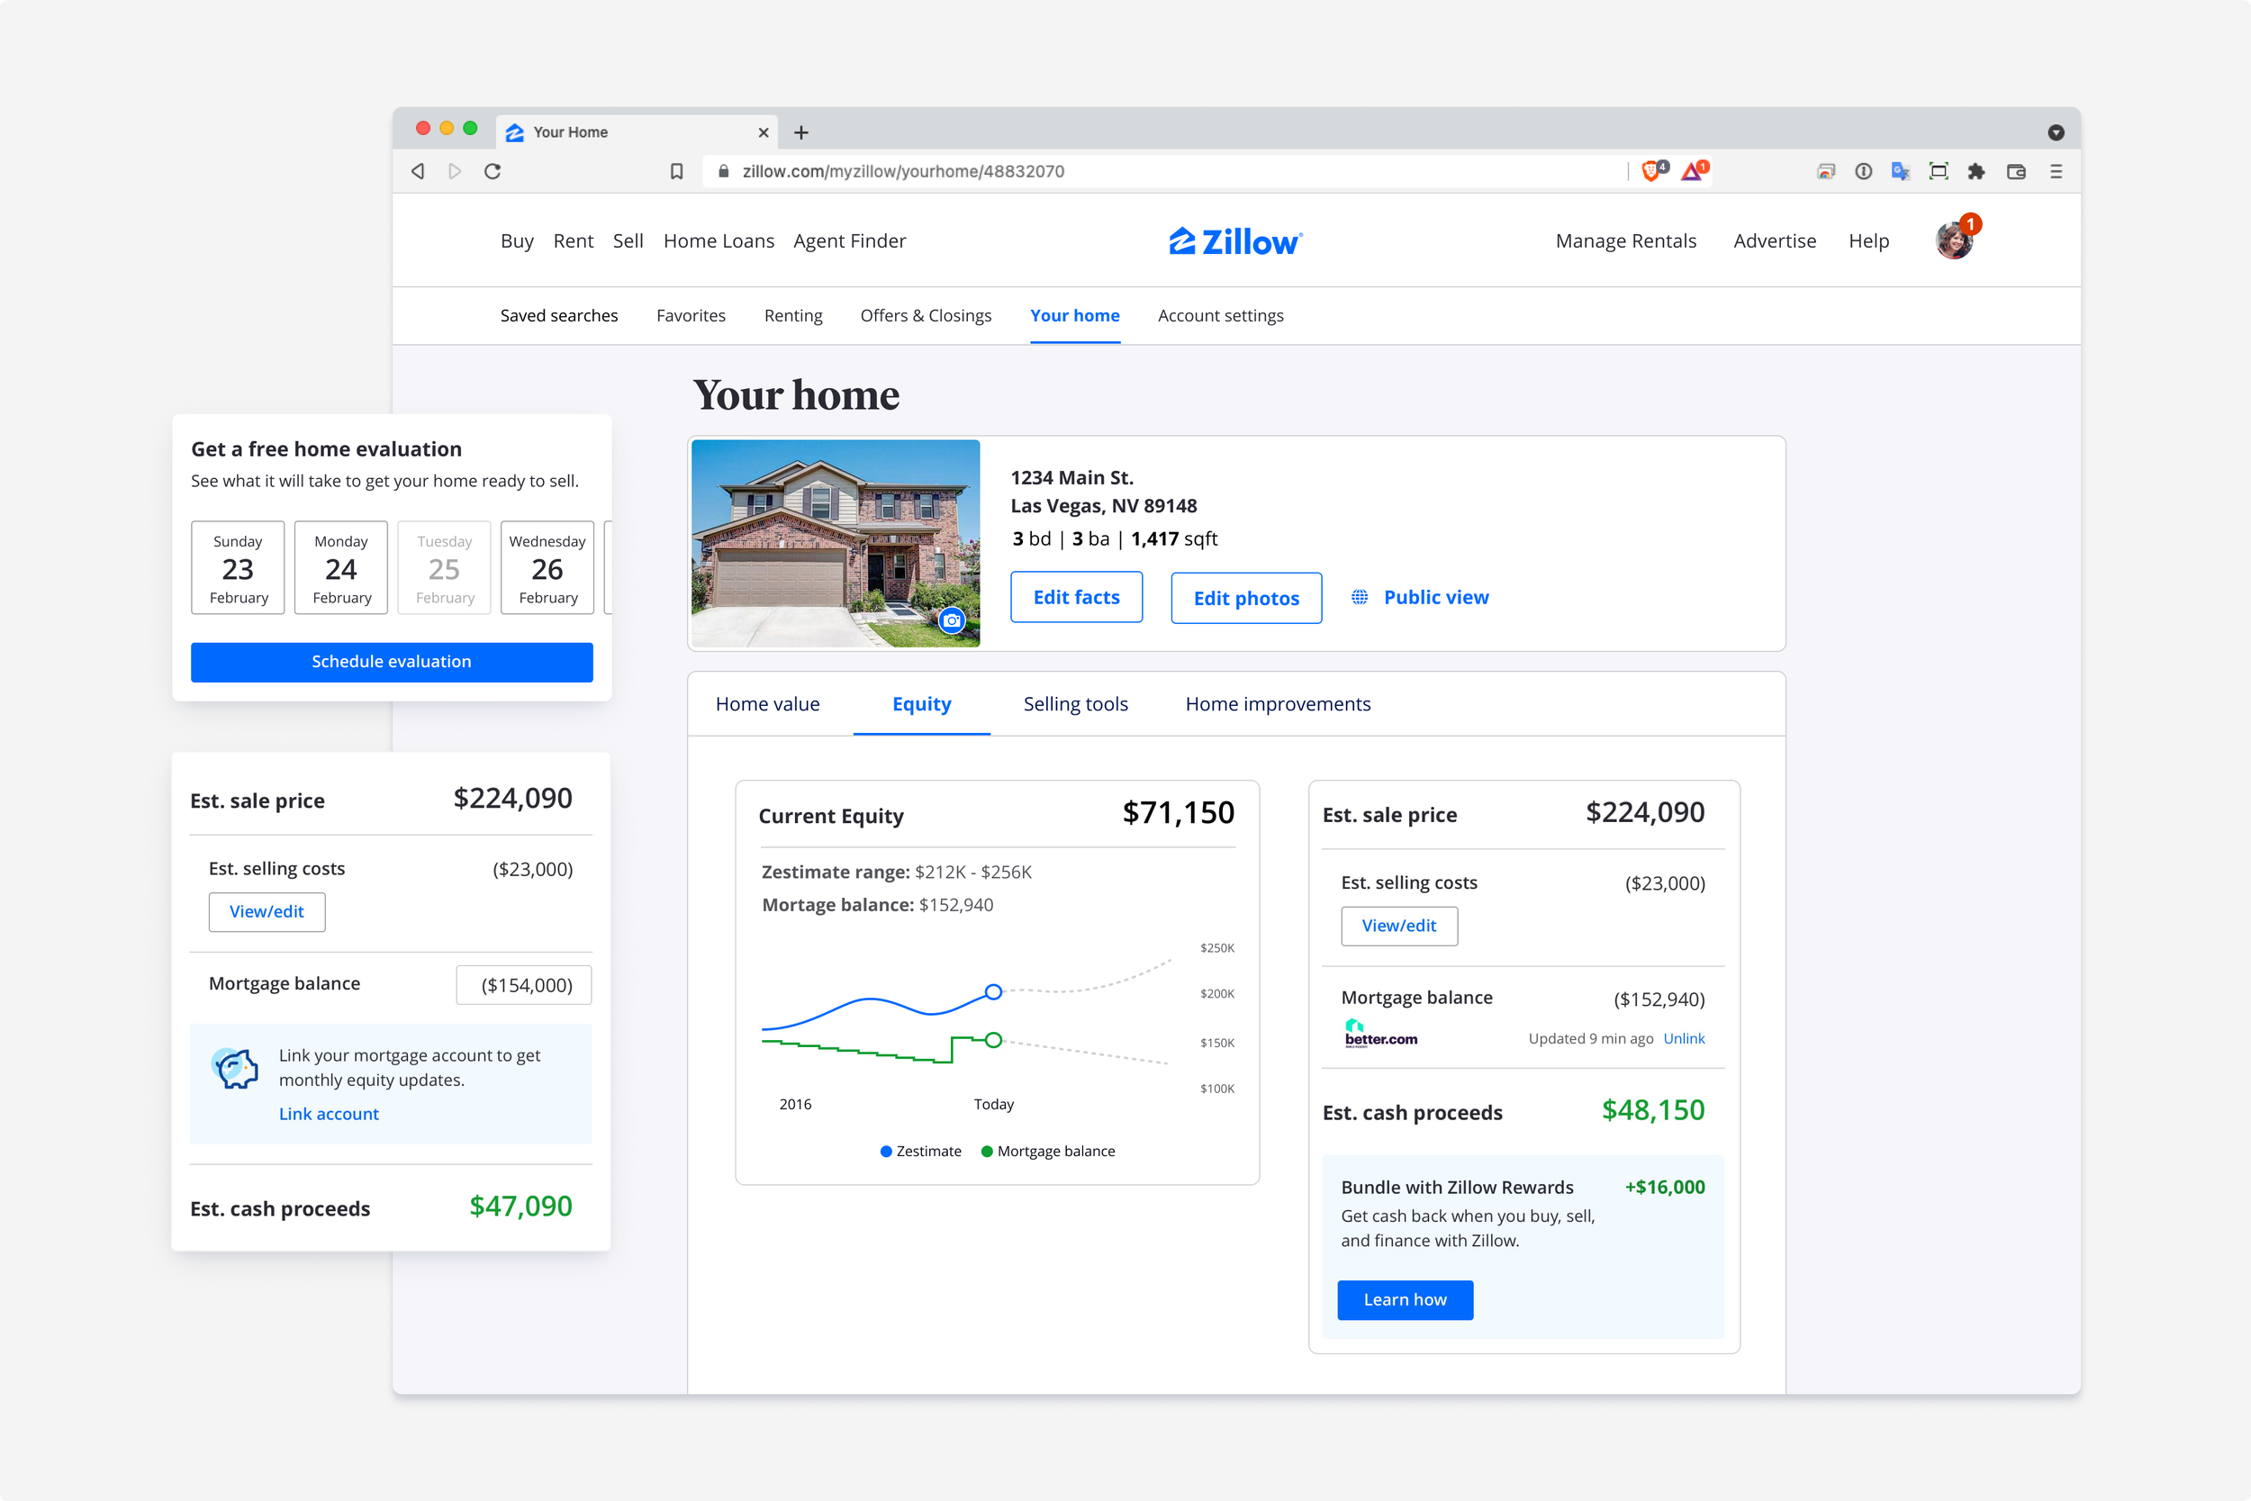Bookmark this page with the bookmark icon
2251x1501 pixels.
[676, 171]
